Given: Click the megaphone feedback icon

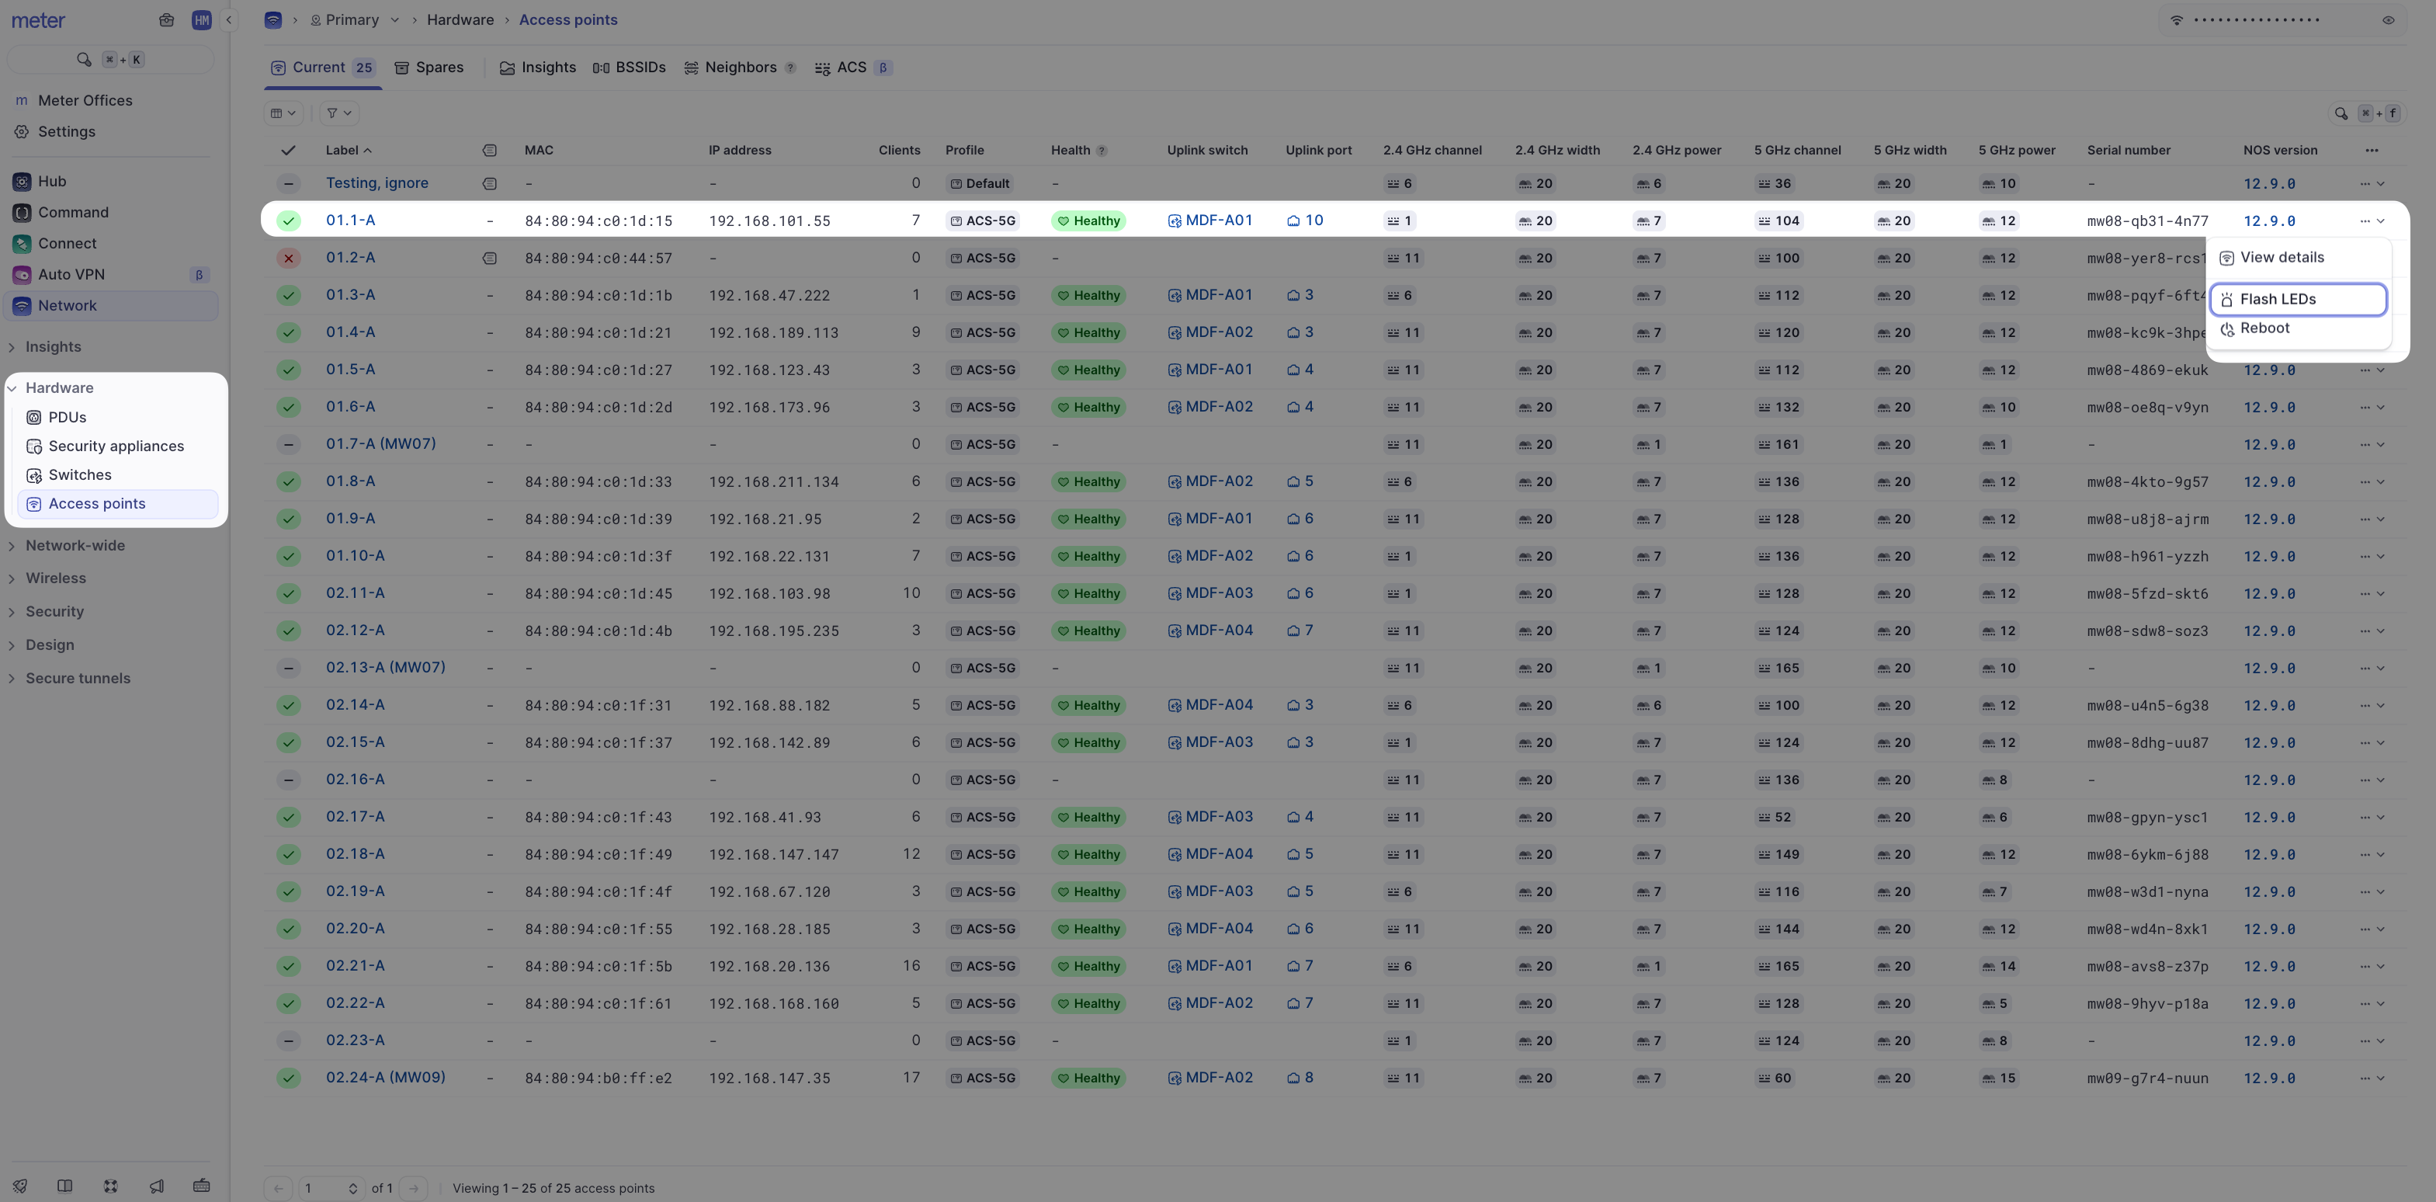Looking at the screenshot, I should [x=157, y=1186].
